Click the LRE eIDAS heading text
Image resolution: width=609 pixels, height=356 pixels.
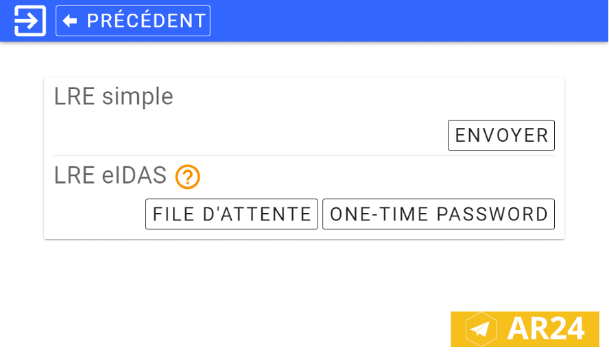tap(110, 177)
